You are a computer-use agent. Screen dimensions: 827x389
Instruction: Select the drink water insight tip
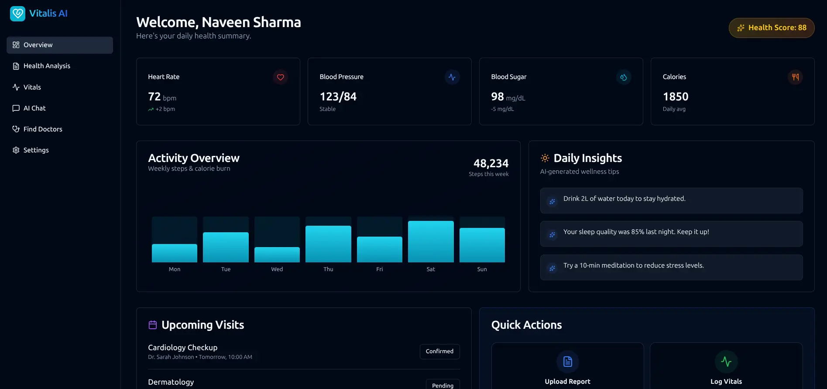671,200
